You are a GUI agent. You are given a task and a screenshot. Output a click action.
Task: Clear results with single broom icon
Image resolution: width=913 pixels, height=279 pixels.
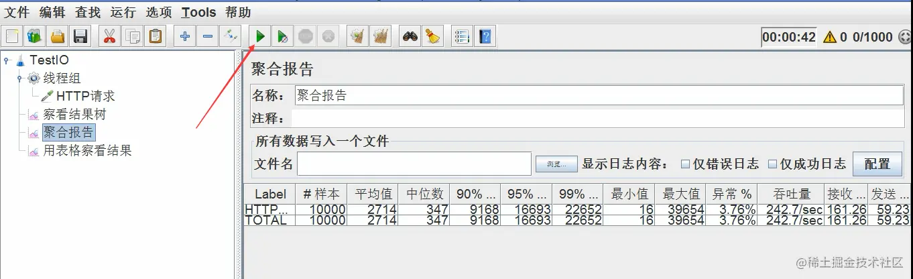pos(358,36)
